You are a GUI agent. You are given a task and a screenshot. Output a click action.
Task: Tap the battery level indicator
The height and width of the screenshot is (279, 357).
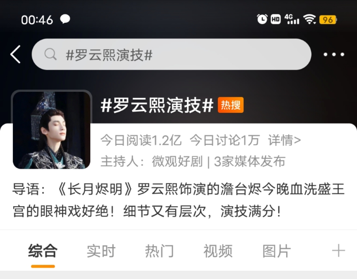click(x=328, y=20)
